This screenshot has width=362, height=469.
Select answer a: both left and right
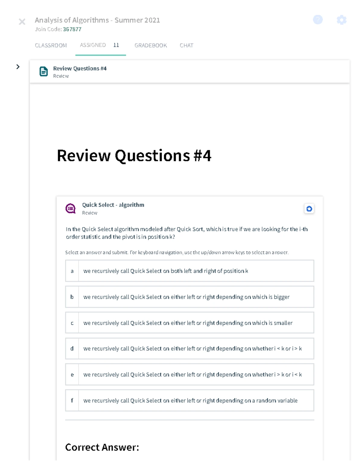(190, 271)
